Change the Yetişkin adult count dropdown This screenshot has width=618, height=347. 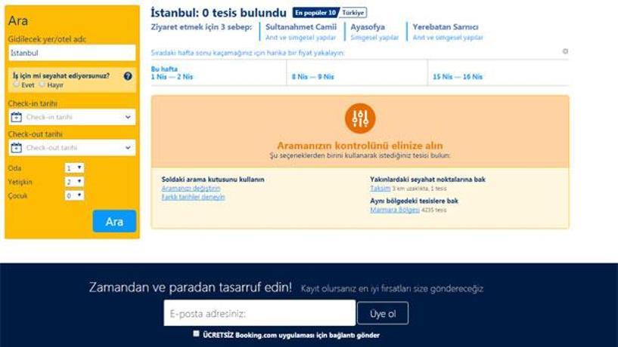[74, 182]
